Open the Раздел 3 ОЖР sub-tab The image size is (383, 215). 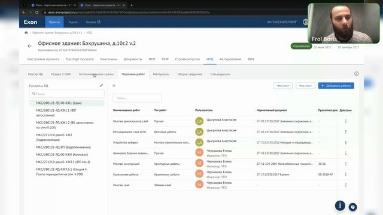coord(61,74)
